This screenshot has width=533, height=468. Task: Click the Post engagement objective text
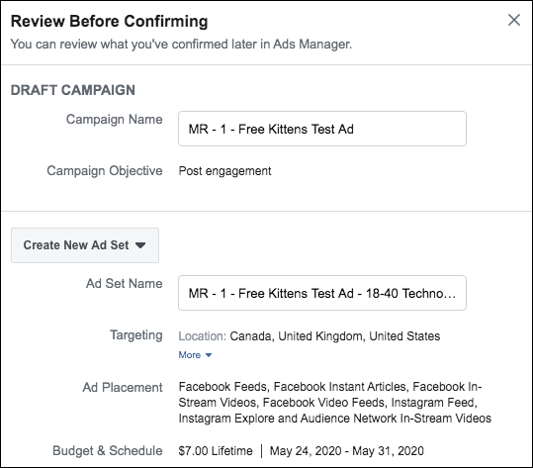point(224,171)
